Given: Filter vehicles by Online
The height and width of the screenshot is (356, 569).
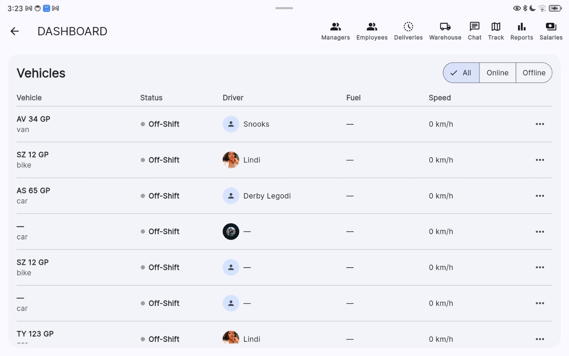Looking at the screenshot, I should click(x=497, y=73).
